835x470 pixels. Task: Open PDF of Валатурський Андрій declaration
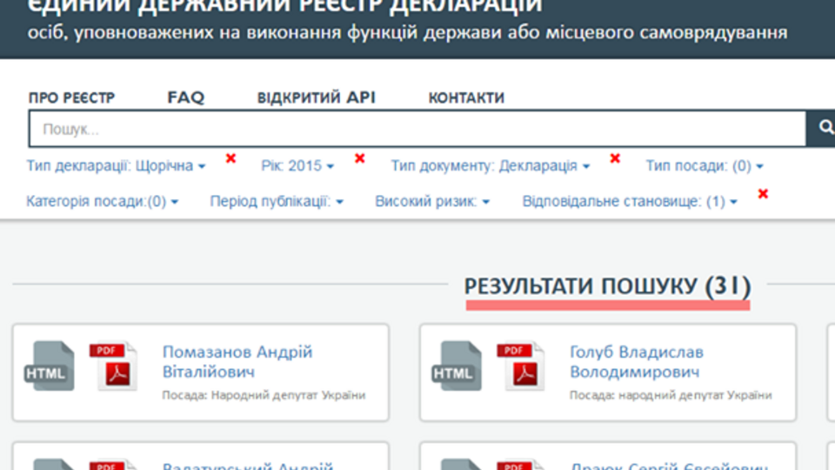[x=113, y=464]
